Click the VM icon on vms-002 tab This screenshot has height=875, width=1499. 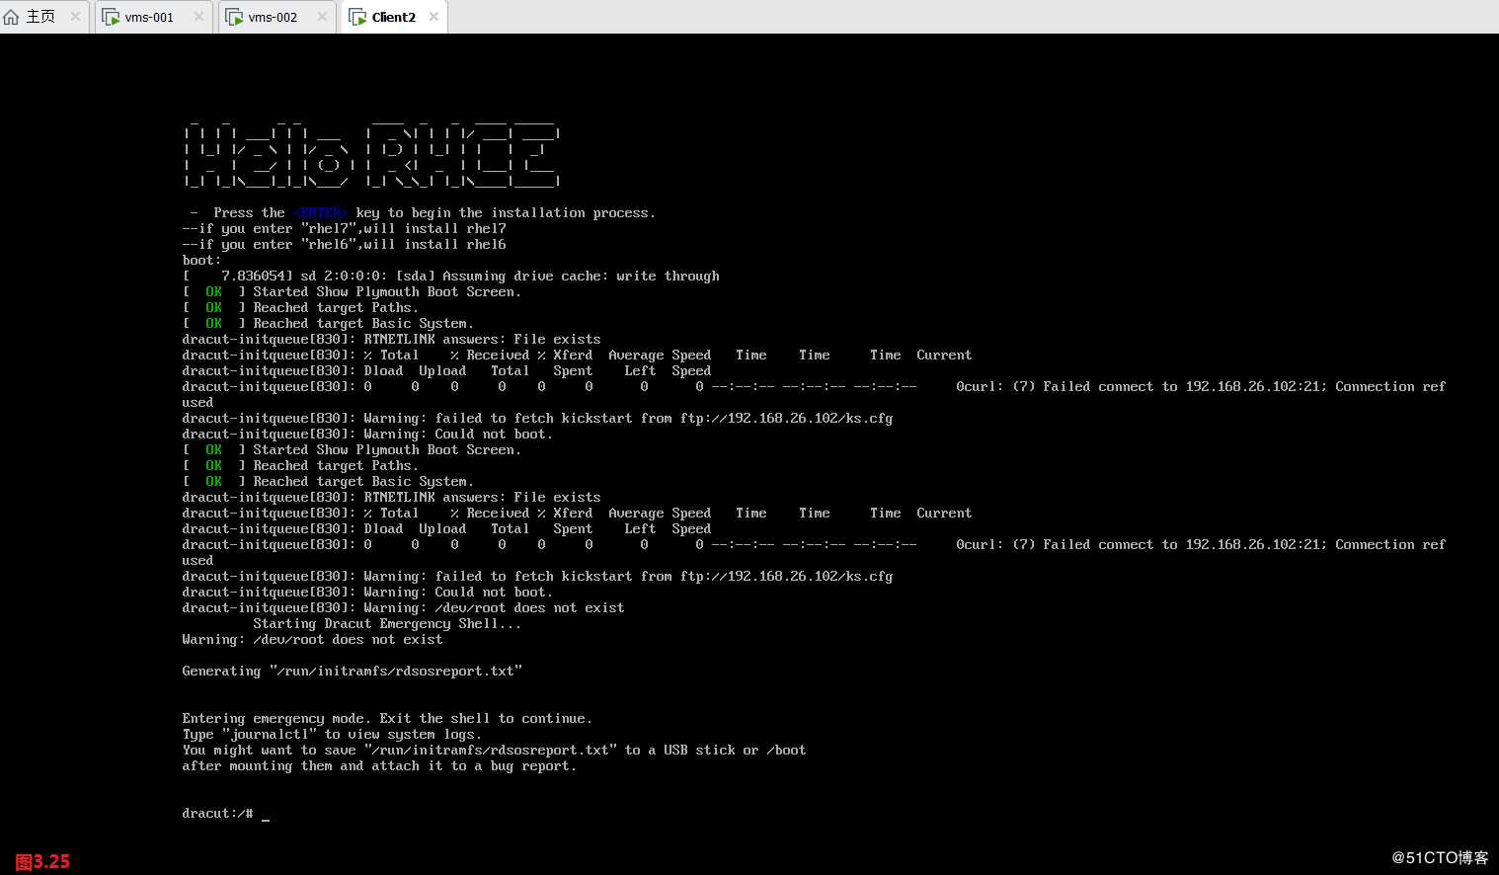(235, 17)
